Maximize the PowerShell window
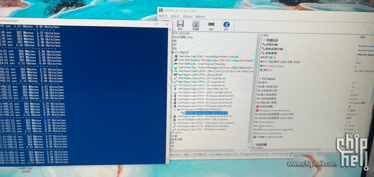This screenshot has width=374, height=177. [157, 24]
